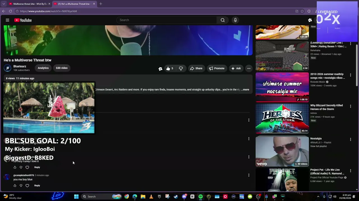
Task: Expand the description with '...more'
Action: [245, 90]
